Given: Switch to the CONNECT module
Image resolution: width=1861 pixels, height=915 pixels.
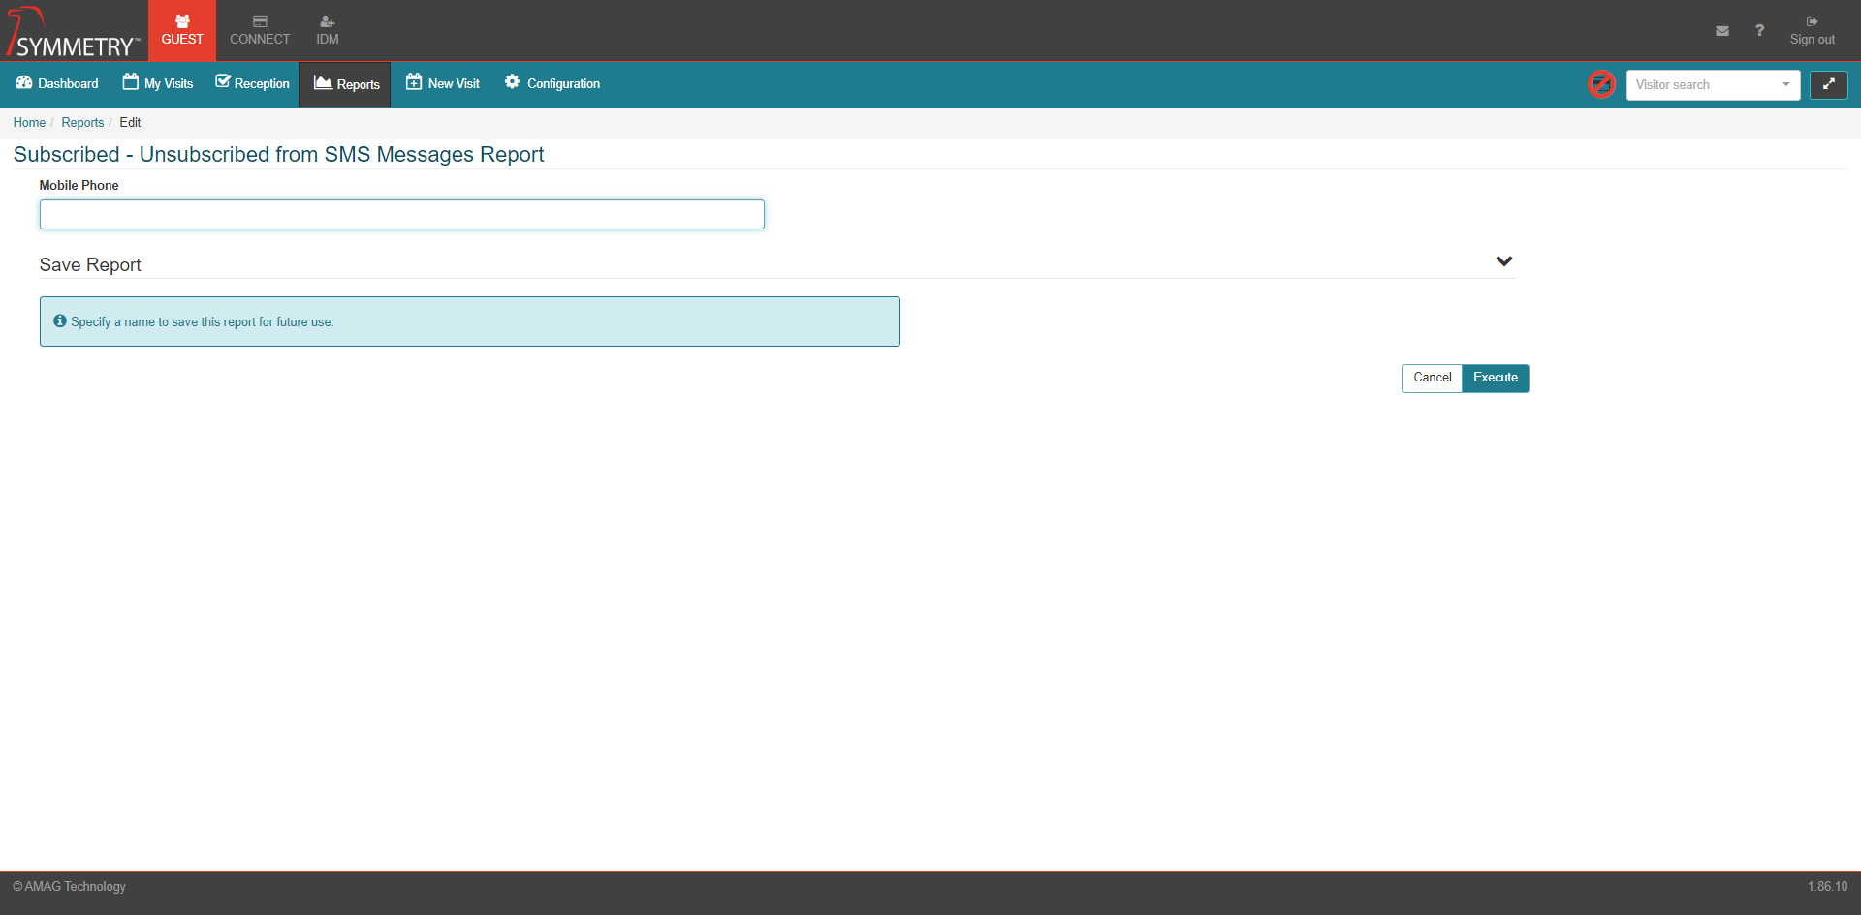Looking at the screenshot, I should point(260,31).
